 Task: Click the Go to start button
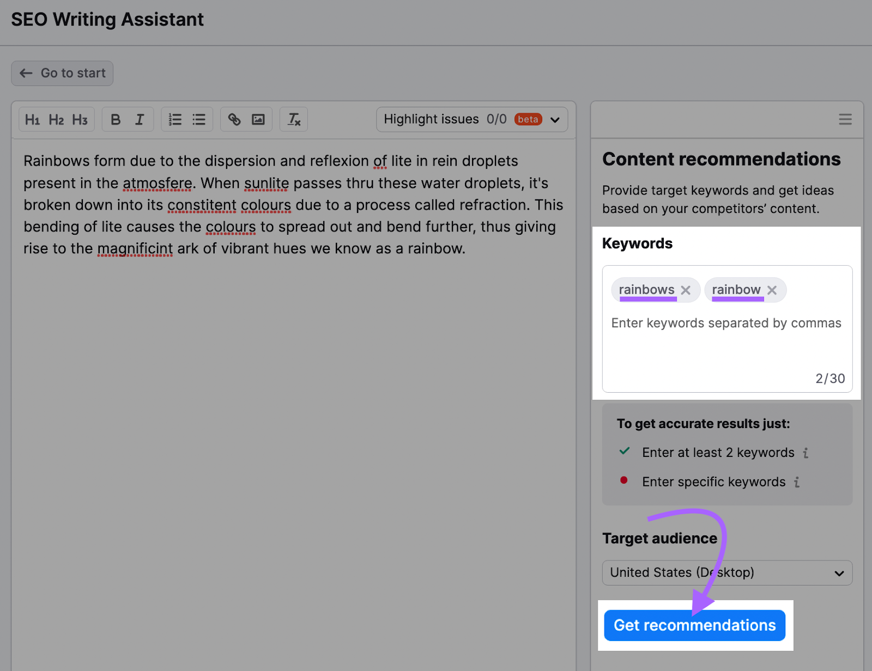click(x=62, y=73)
